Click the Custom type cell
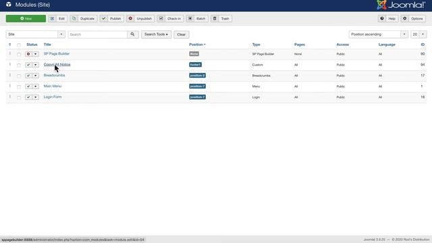This screenshot has height=243, width=432. click(258, 65)
